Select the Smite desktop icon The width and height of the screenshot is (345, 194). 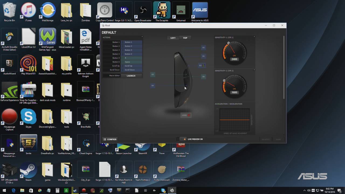click(28, 145)
